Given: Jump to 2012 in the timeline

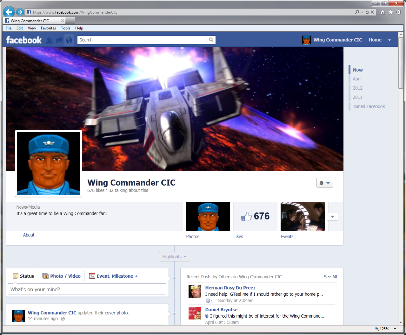Looking at the screenshot, I should coord(357,88).
